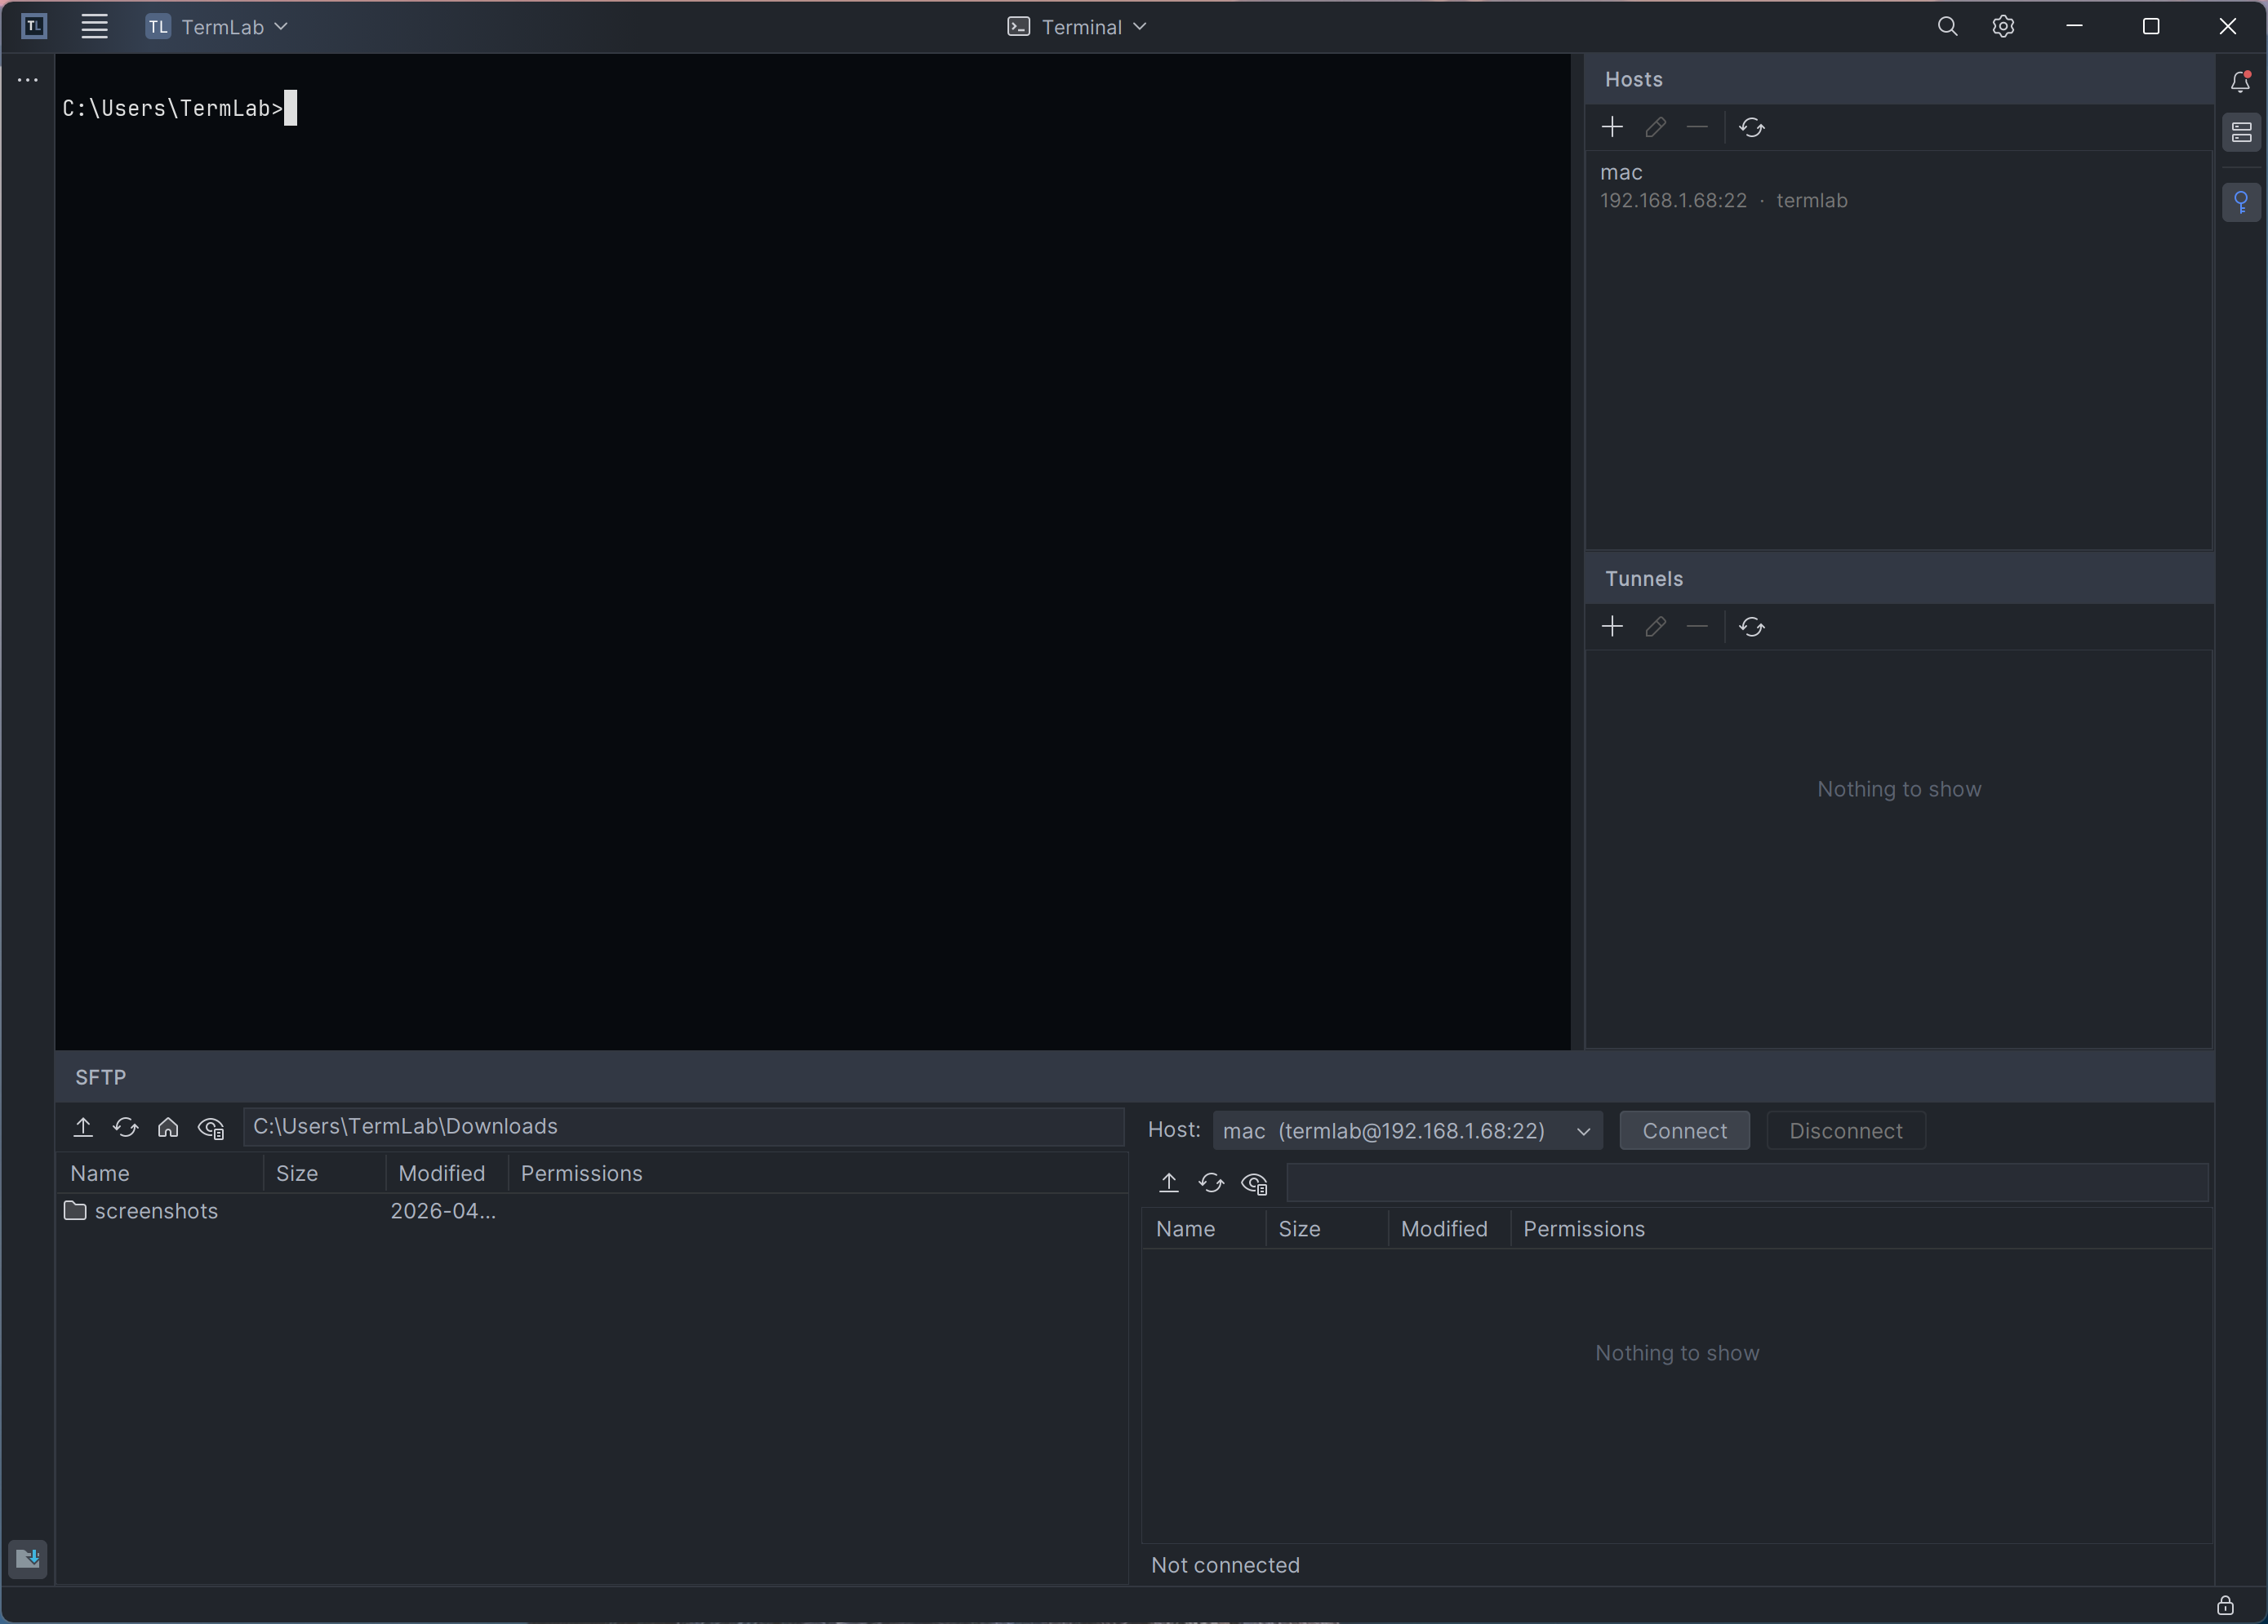Image resolution: width=2268 pixels, height=1624 pixels.
Task: Add a new tunnel in the Tunnels panel
Action: [x=1612, y=627]
